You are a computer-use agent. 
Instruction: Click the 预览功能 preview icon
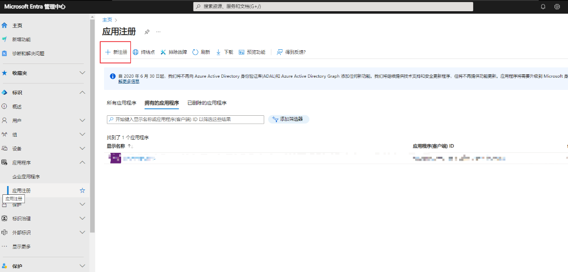click(242, 52)
